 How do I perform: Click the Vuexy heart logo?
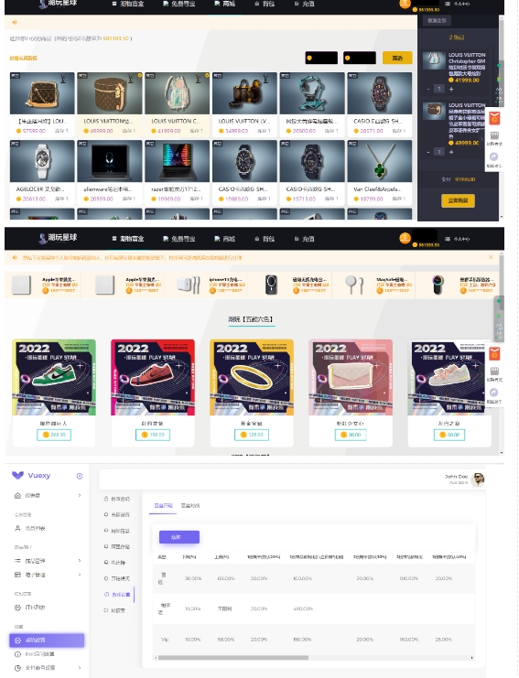[x=17, y=475]
